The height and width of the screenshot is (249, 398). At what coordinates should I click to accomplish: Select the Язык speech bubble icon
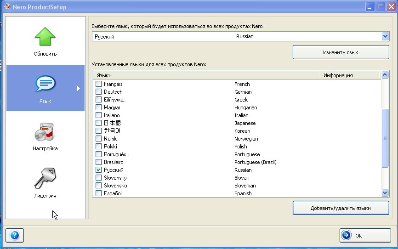45,84
